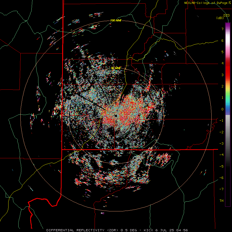
Task: Click the 3 value on color scale
Action: 222,75
